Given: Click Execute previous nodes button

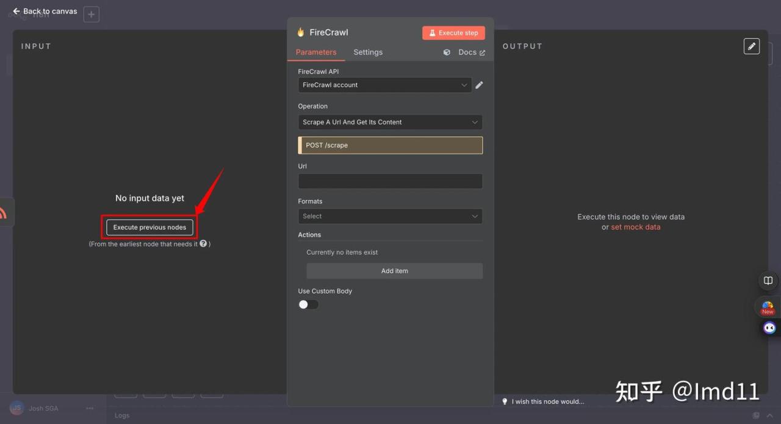Looking at the screenshot, I should tap(149, 228).
